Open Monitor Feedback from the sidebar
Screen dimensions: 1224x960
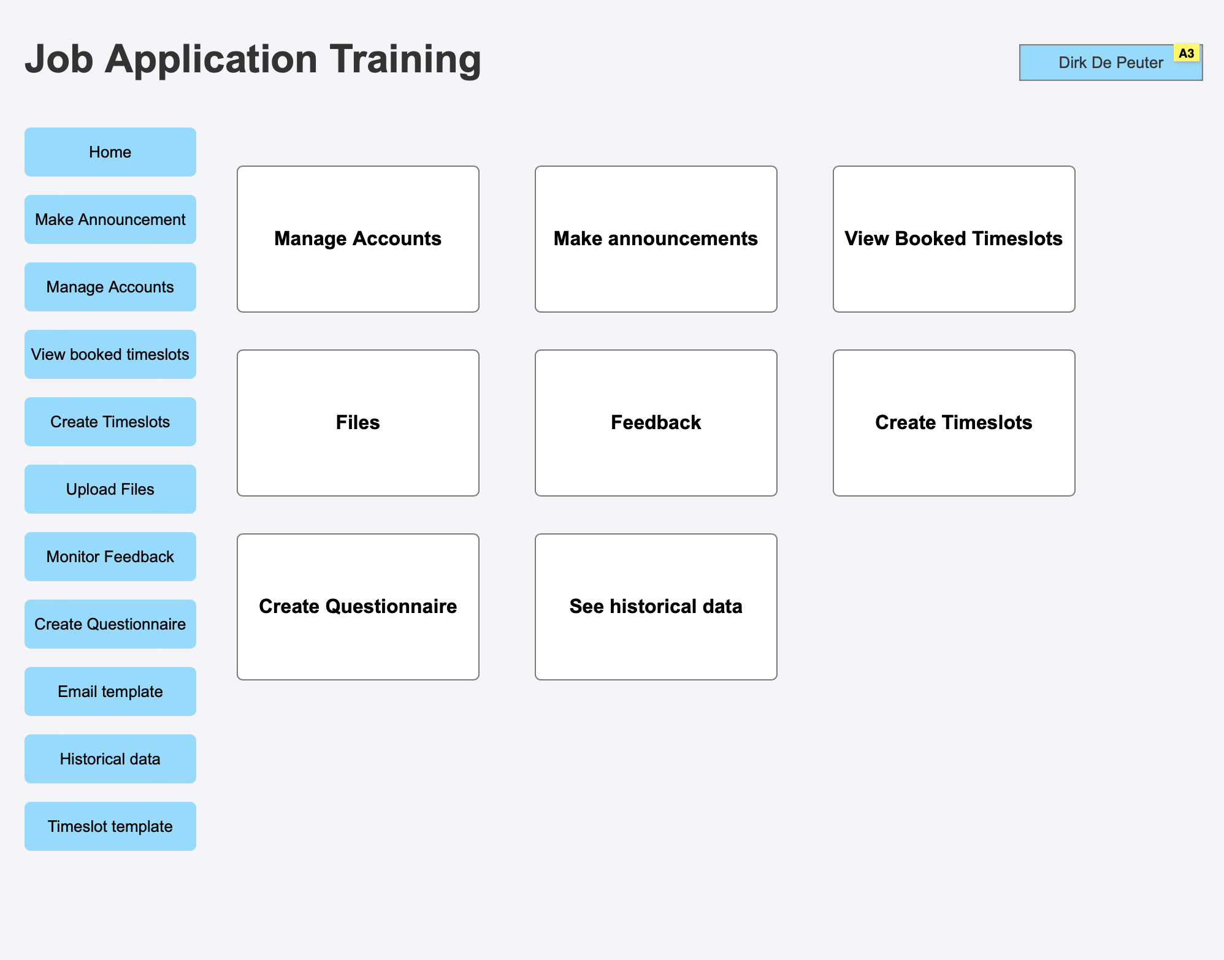pyautogui.click(x=110, y=556)
